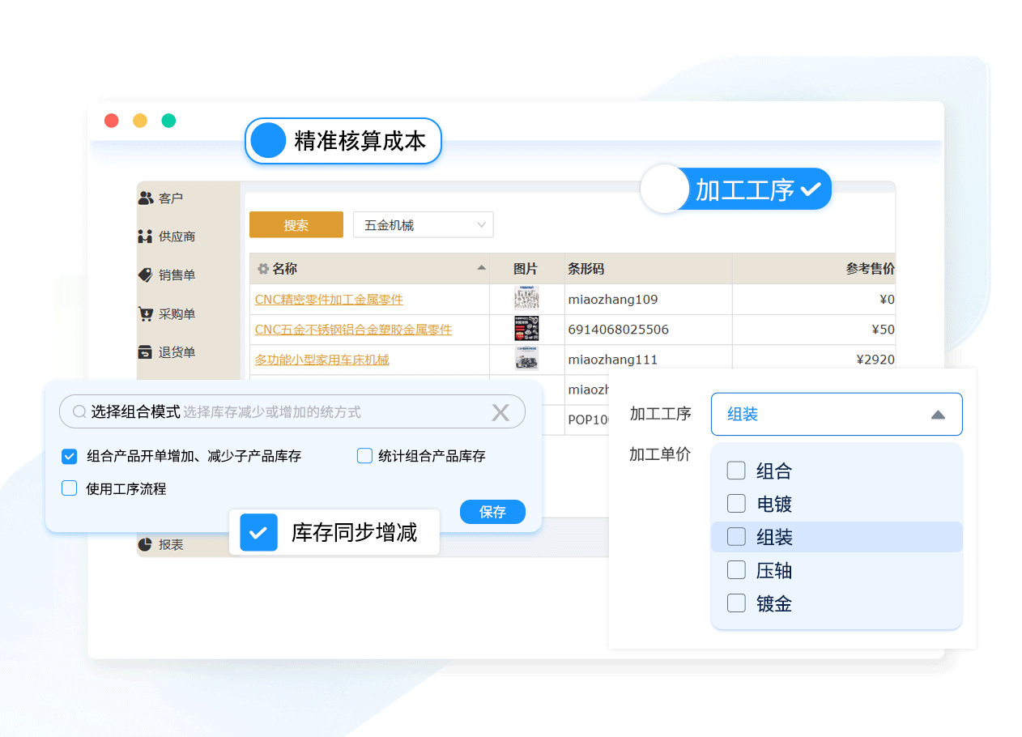Viewport: 1022px width, 737px height.
Task: Click the gear icon beside 名称 column
Action: click(x=263, y=269)
